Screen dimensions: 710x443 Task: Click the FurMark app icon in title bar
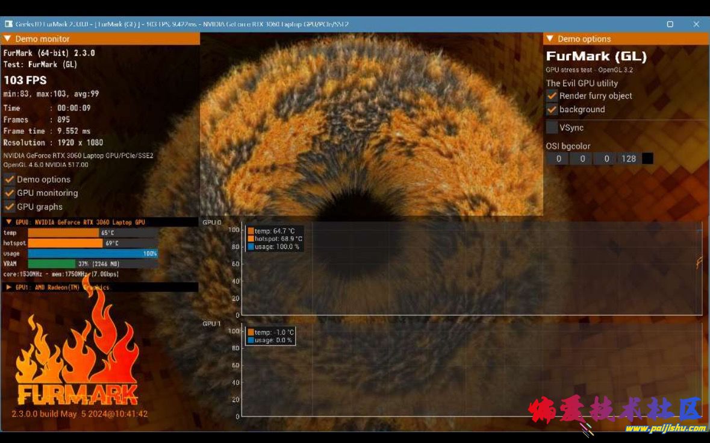coord(8,25)
